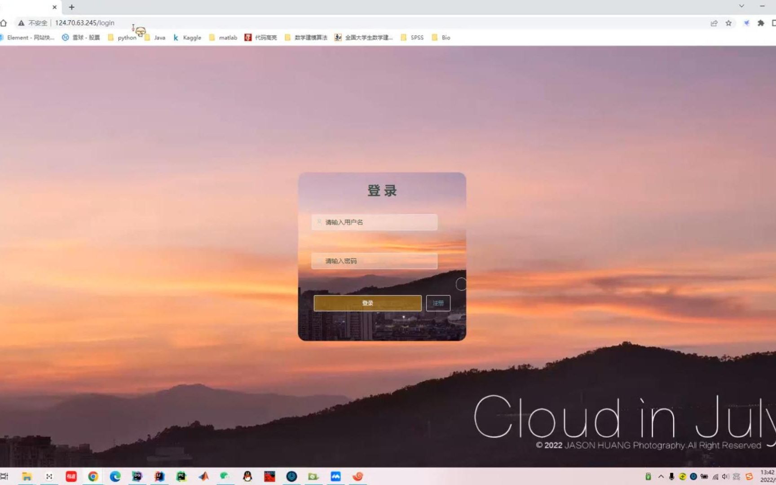
Task: Open the green NVIDIA-style app in taskbar
Action: [x=313, y=476]
